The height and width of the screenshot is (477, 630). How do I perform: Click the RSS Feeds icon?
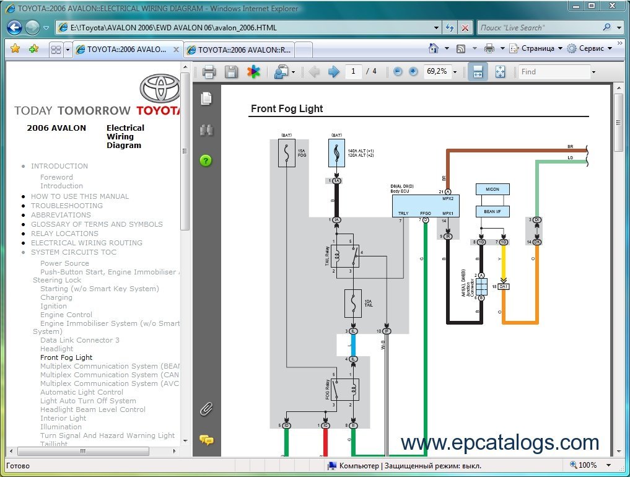pos(461,48)
